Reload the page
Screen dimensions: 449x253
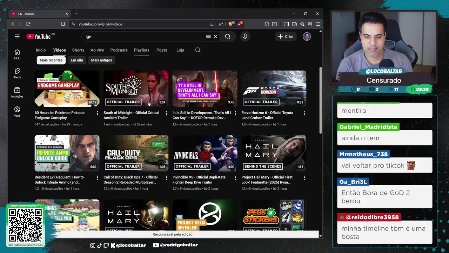[x=28, y=24]
